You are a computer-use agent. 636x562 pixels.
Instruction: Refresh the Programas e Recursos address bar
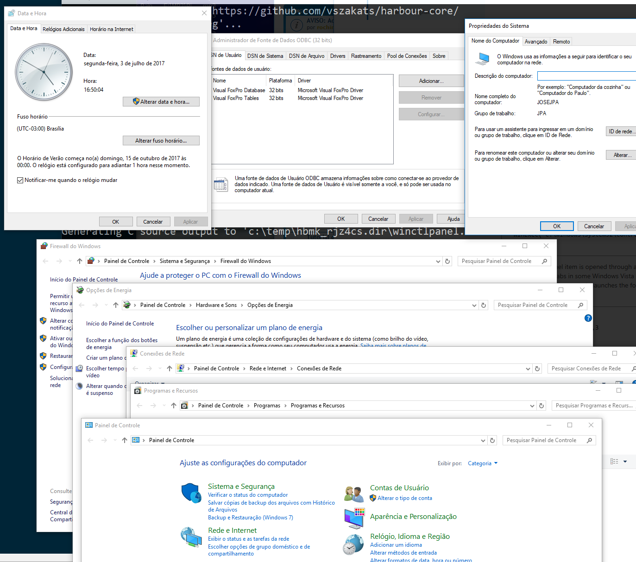[542, 406]
